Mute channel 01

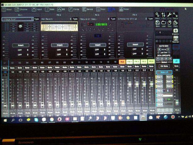click(x=5, y=113)
